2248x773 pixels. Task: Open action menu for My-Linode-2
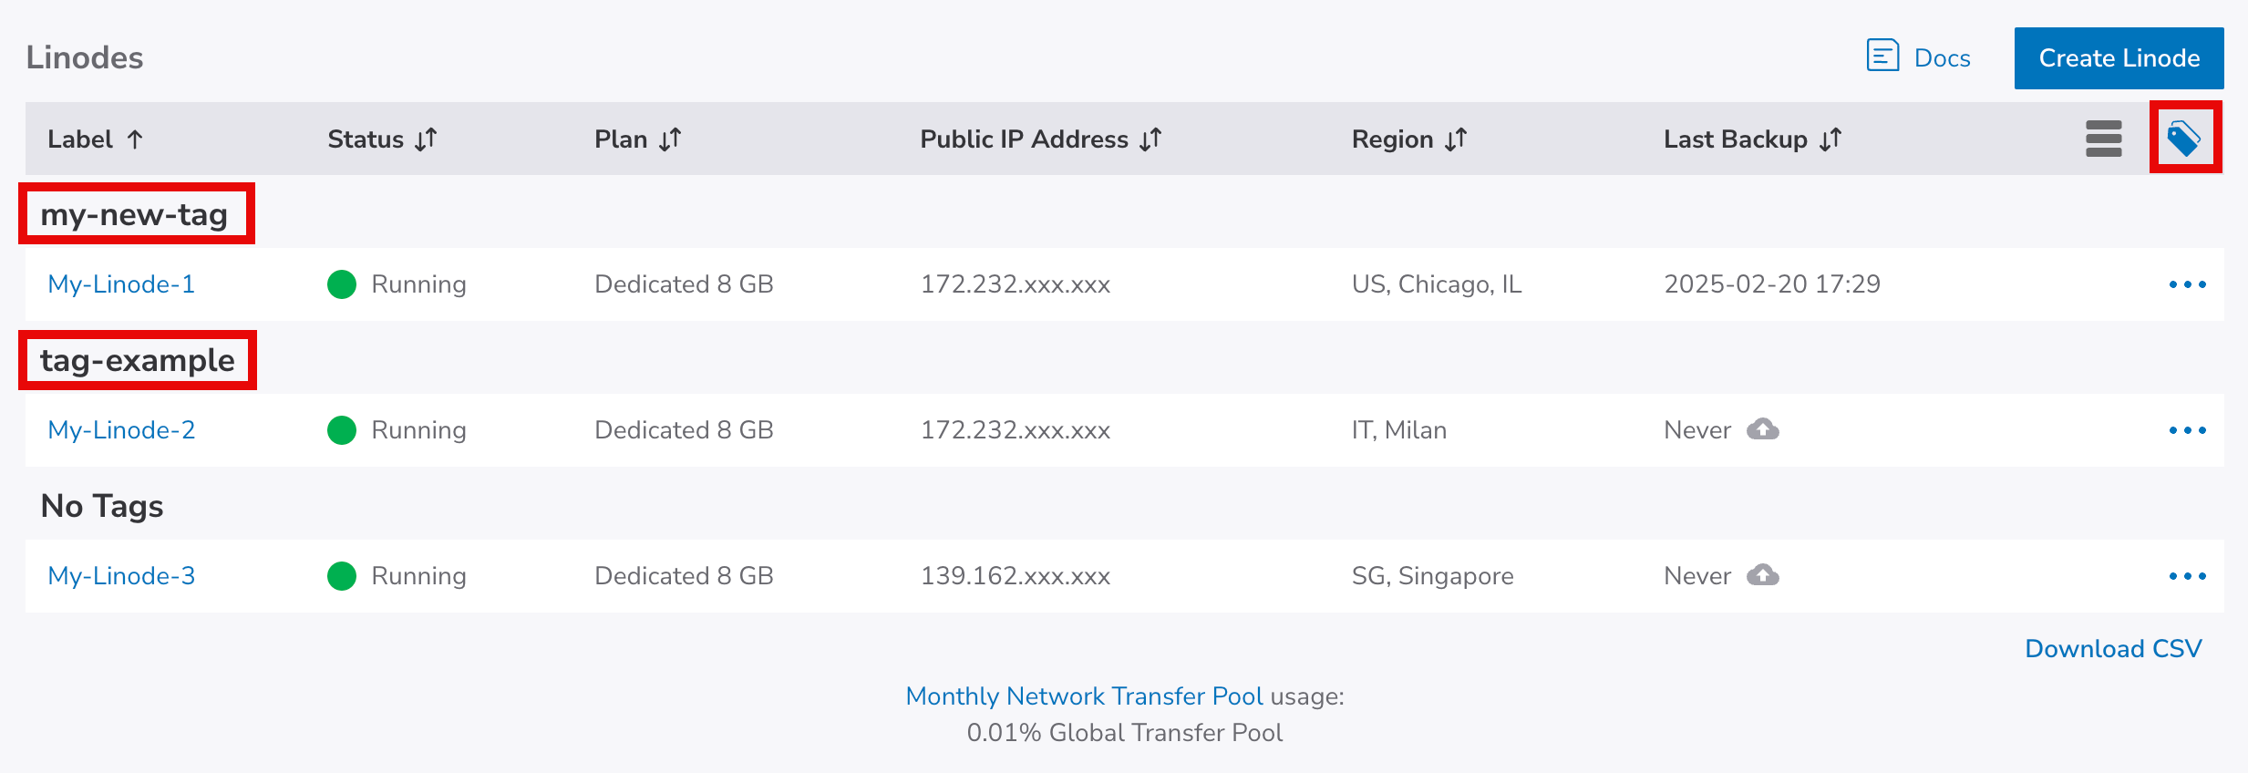pyautogui.click(x=2187, y=430)
